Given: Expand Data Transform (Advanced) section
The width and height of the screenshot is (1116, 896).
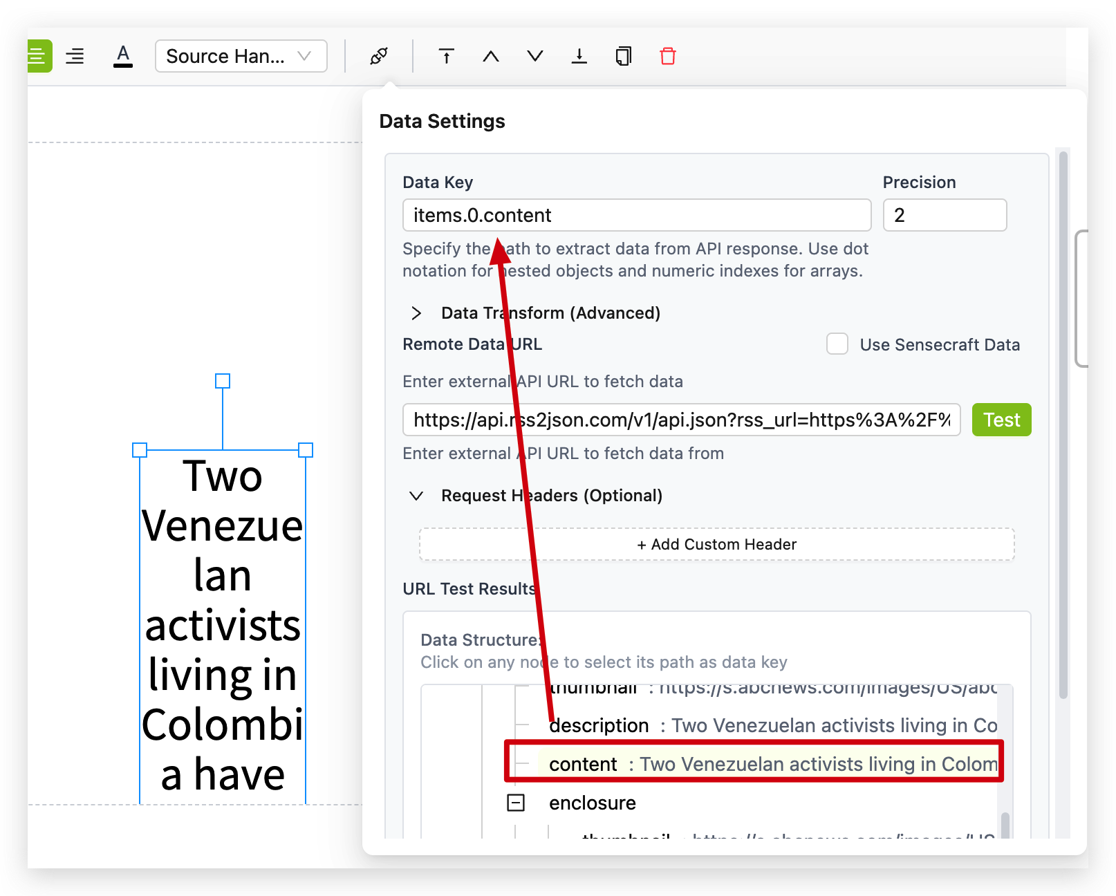Looking at the screenshot, I should [x=416, y=313].
